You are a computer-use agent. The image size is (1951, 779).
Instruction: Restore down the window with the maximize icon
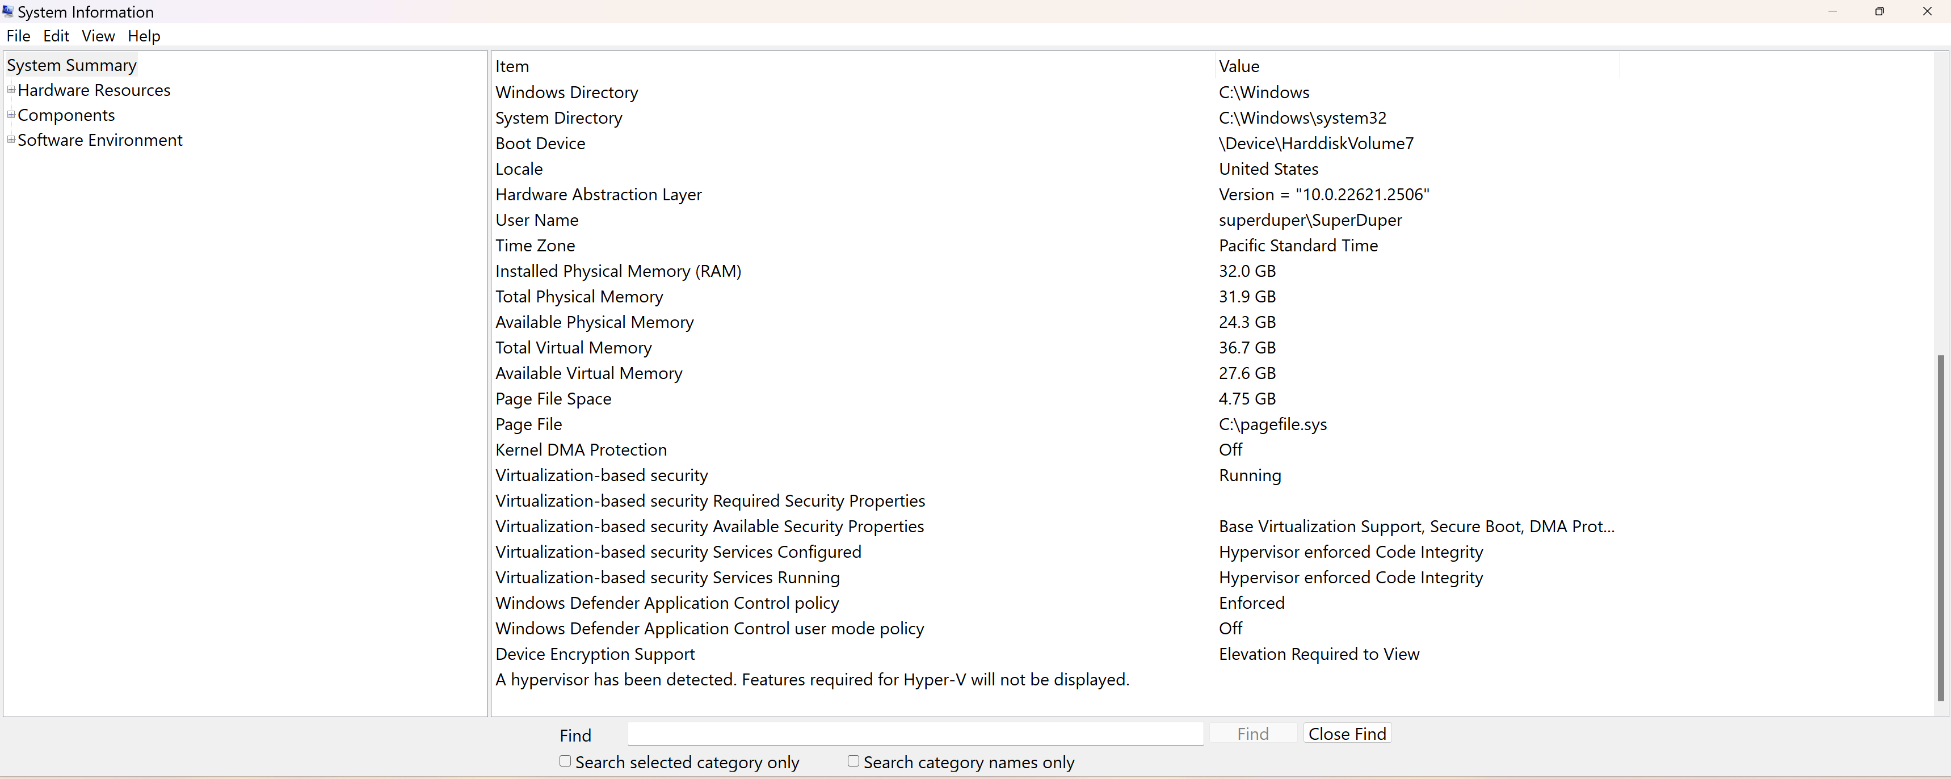[x=1879, y=11]
